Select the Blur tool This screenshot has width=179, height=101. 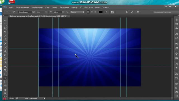click(x=5, y=66)
